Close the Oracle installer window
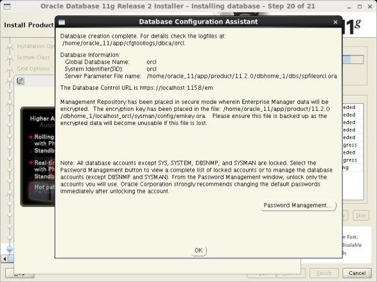The image size is (377, 282). (370, 6)
